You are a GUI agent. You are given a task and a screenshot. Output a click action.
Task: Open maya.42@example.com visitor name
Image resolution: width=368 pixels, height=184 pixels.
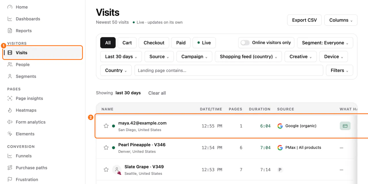point(142,123)
